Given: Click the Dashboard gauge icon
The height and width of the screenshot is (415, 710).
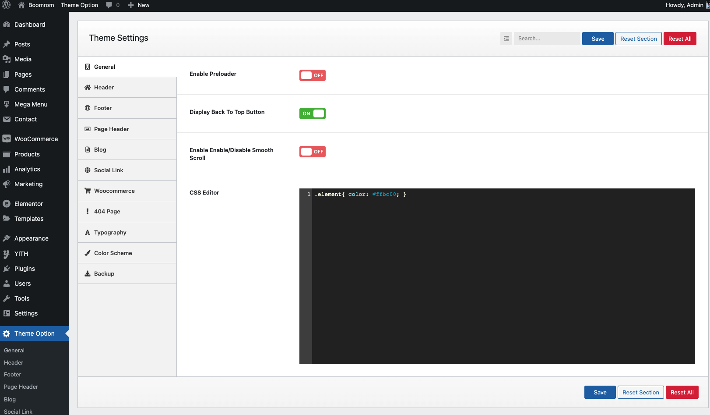Looking at the screenshot, I should [7, 25].
